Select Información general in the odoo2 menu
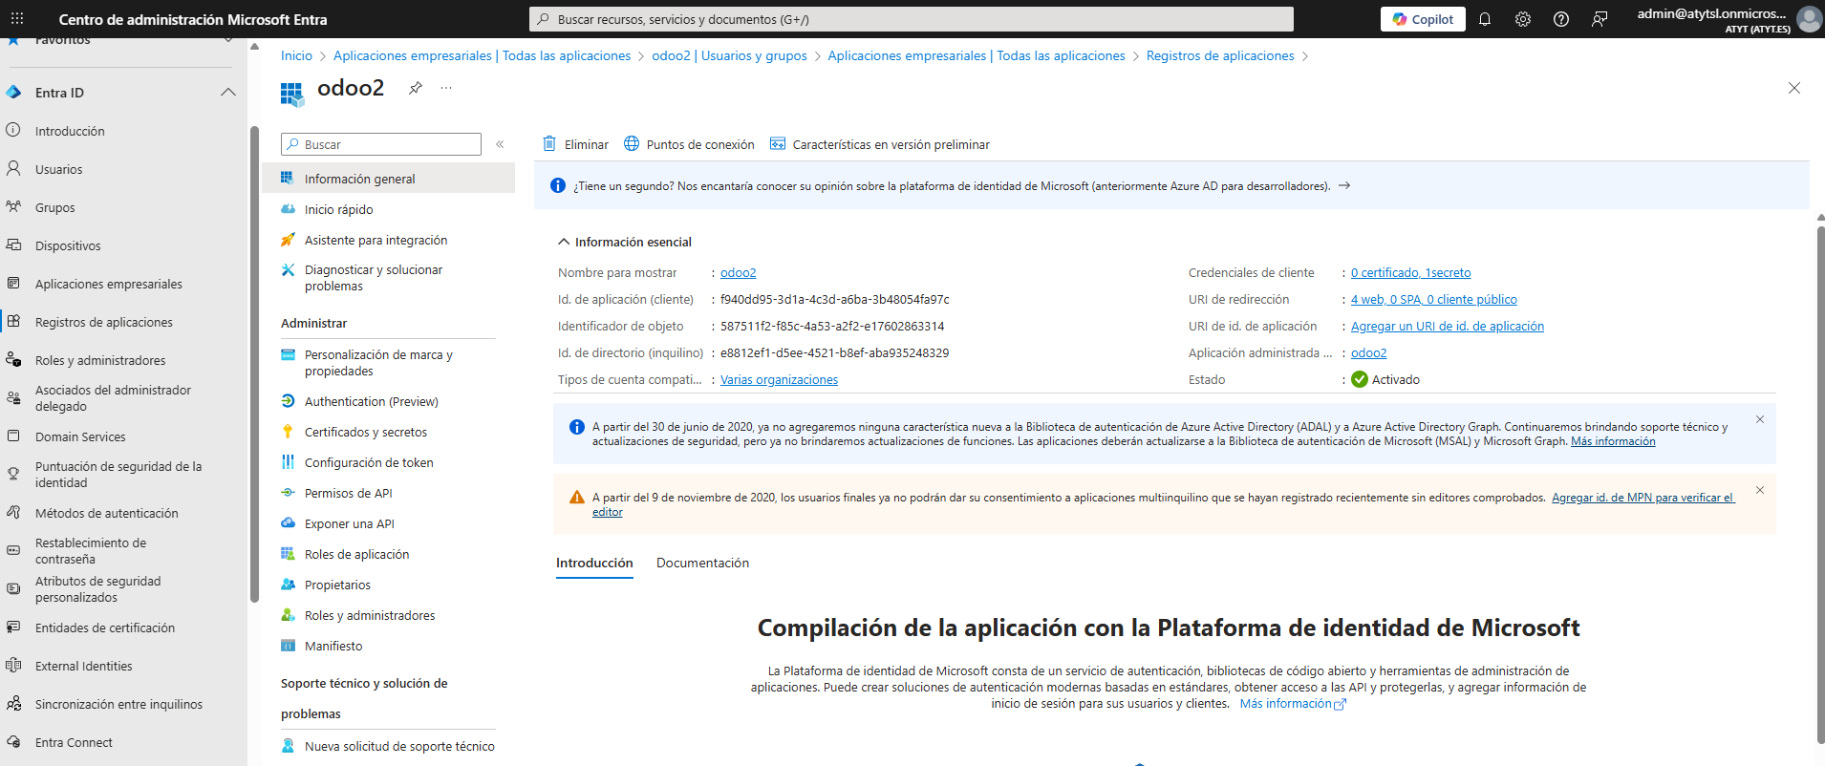Screen dimensions: 1825x766 point(388,179)
